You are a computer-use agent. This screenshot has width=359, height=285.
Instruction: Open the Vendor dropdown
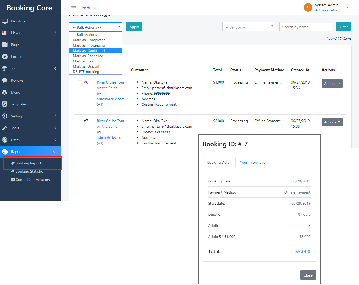tap(249, 27)
